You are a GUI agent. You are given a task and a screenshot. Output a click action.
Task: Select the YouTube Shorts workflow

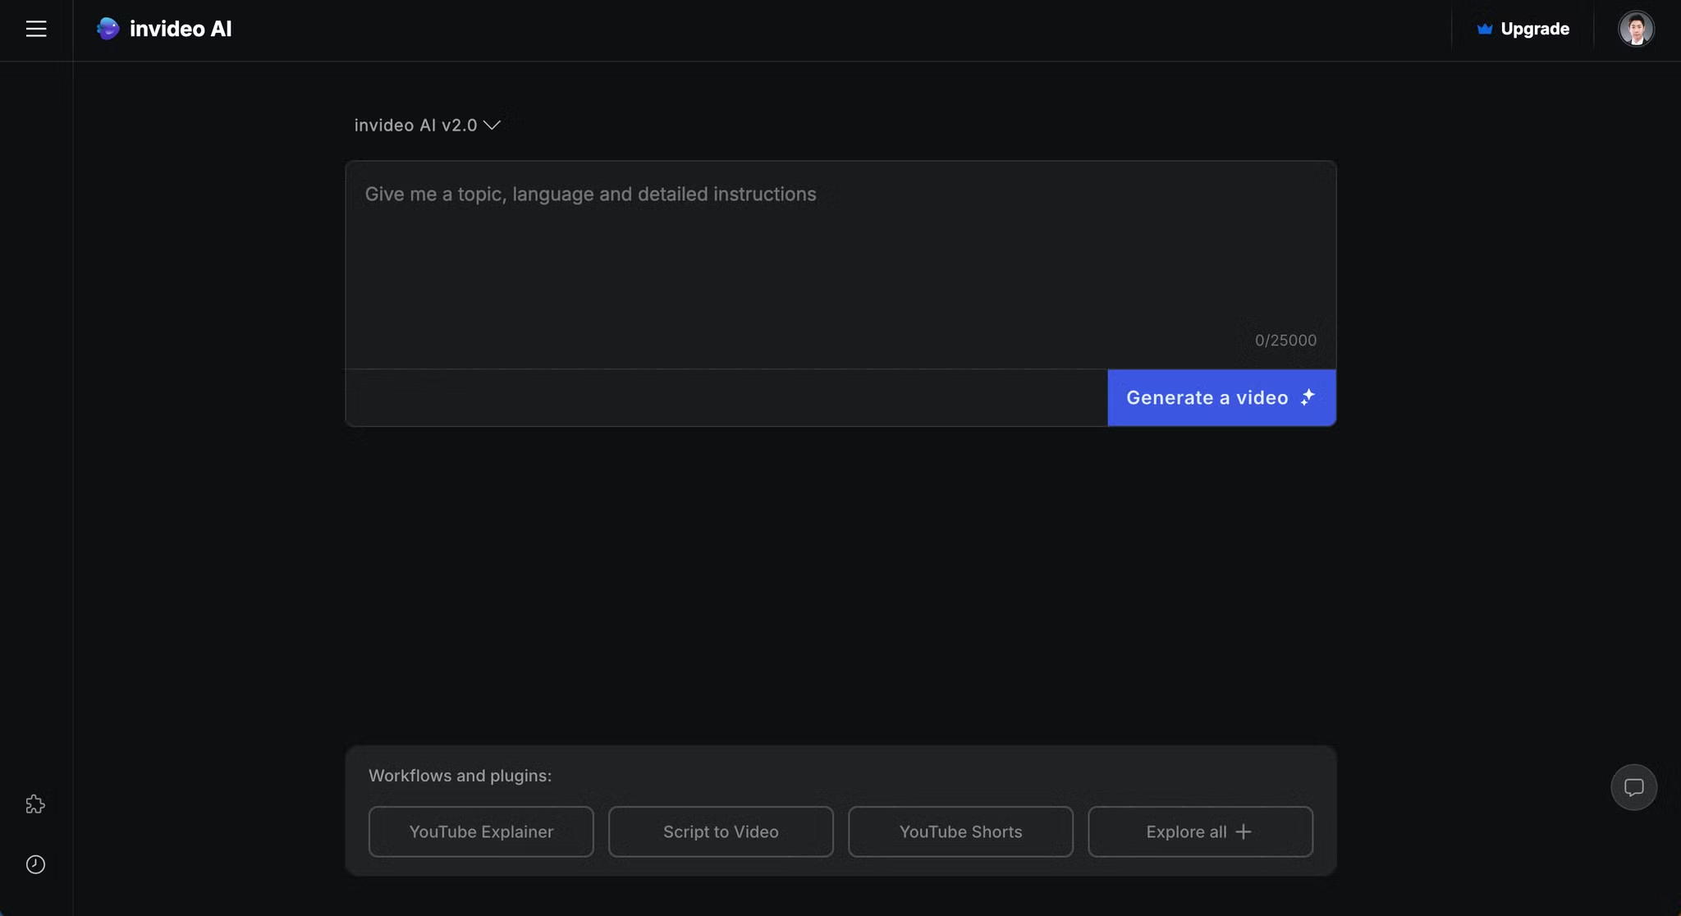click(x=960, y=831)
